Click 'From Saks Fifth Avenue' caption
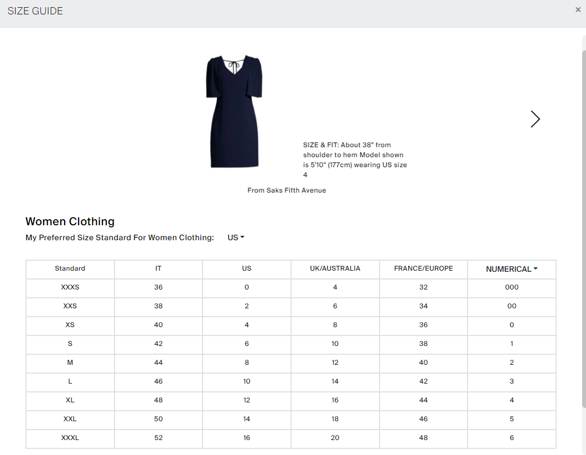The width and height of the screenshot is (586, 455). [287, 190]
